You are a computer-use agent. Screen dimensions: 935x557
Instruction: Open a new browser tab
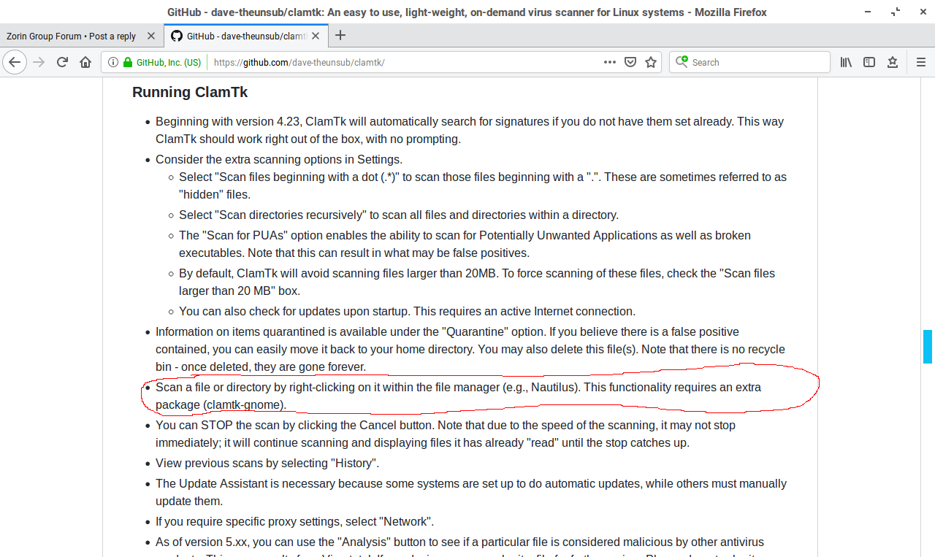(340, 36)
